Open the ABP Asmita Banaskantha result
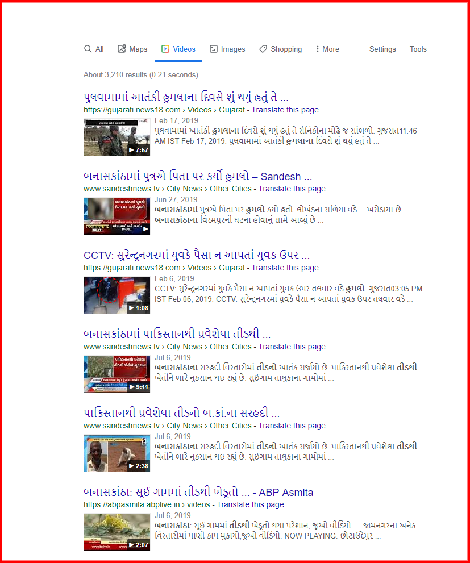Viewport: 470px width, 563px height. [x=198, y=492]
